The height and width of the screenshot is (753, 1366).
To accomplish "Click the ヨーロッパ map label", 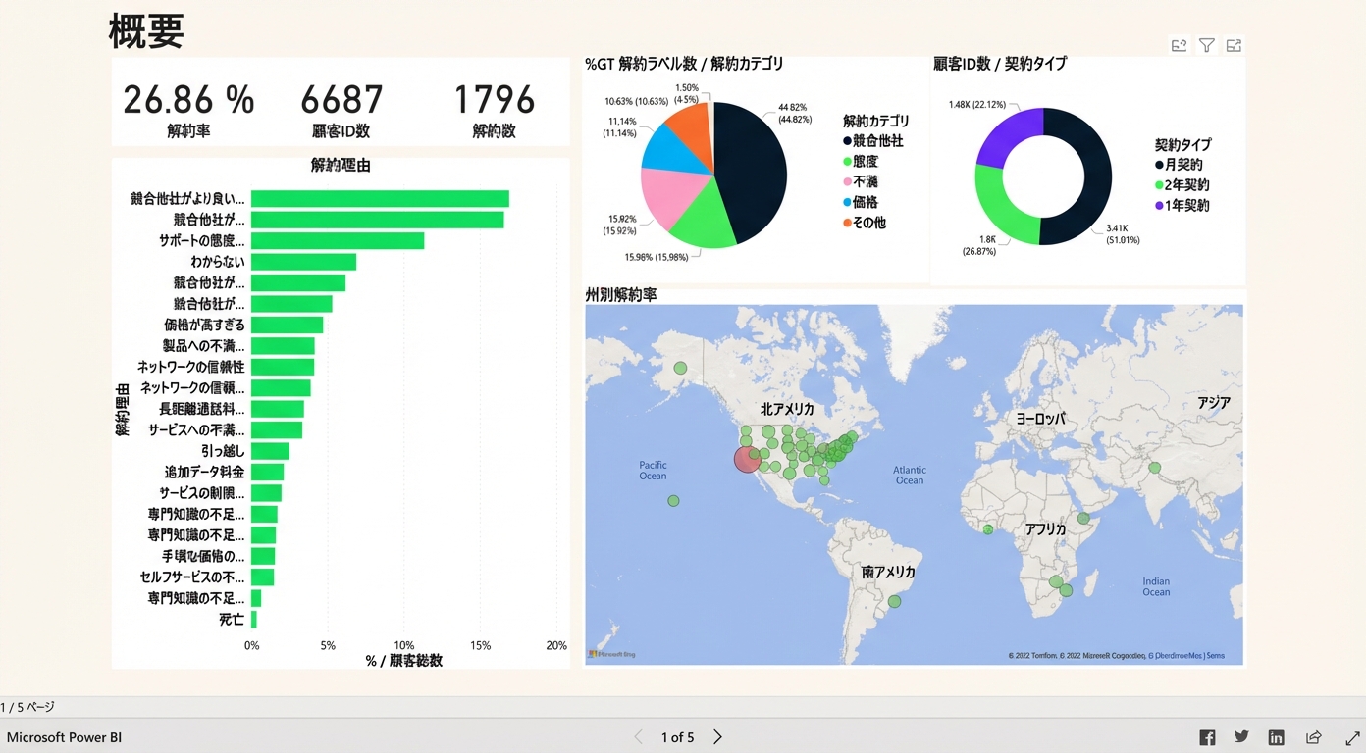I will 1040,419.
